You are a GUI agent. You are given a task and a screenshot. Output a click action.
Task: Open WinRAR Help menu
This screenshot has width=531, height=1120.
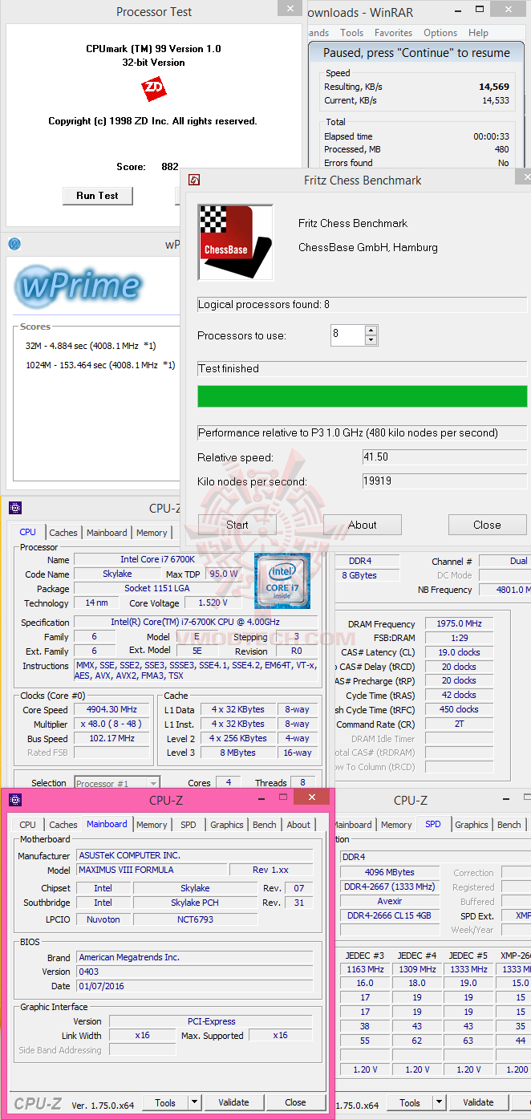478,33
